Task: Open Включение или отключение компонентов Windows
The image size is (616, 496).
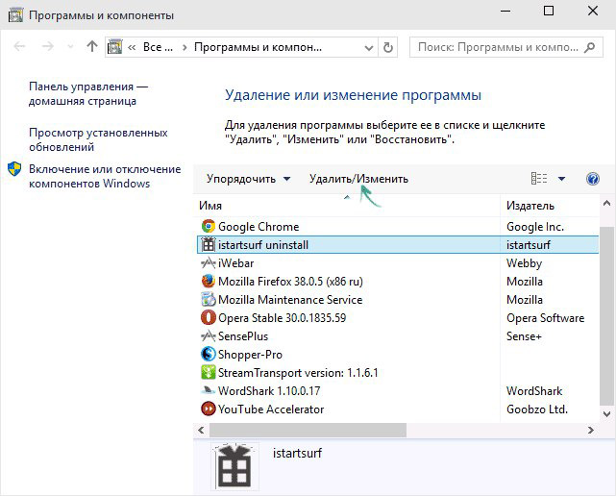Action: tap(104, 176)
